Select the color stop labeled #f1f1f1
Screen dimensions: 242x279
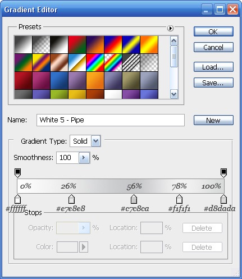(x=179, y=199)
